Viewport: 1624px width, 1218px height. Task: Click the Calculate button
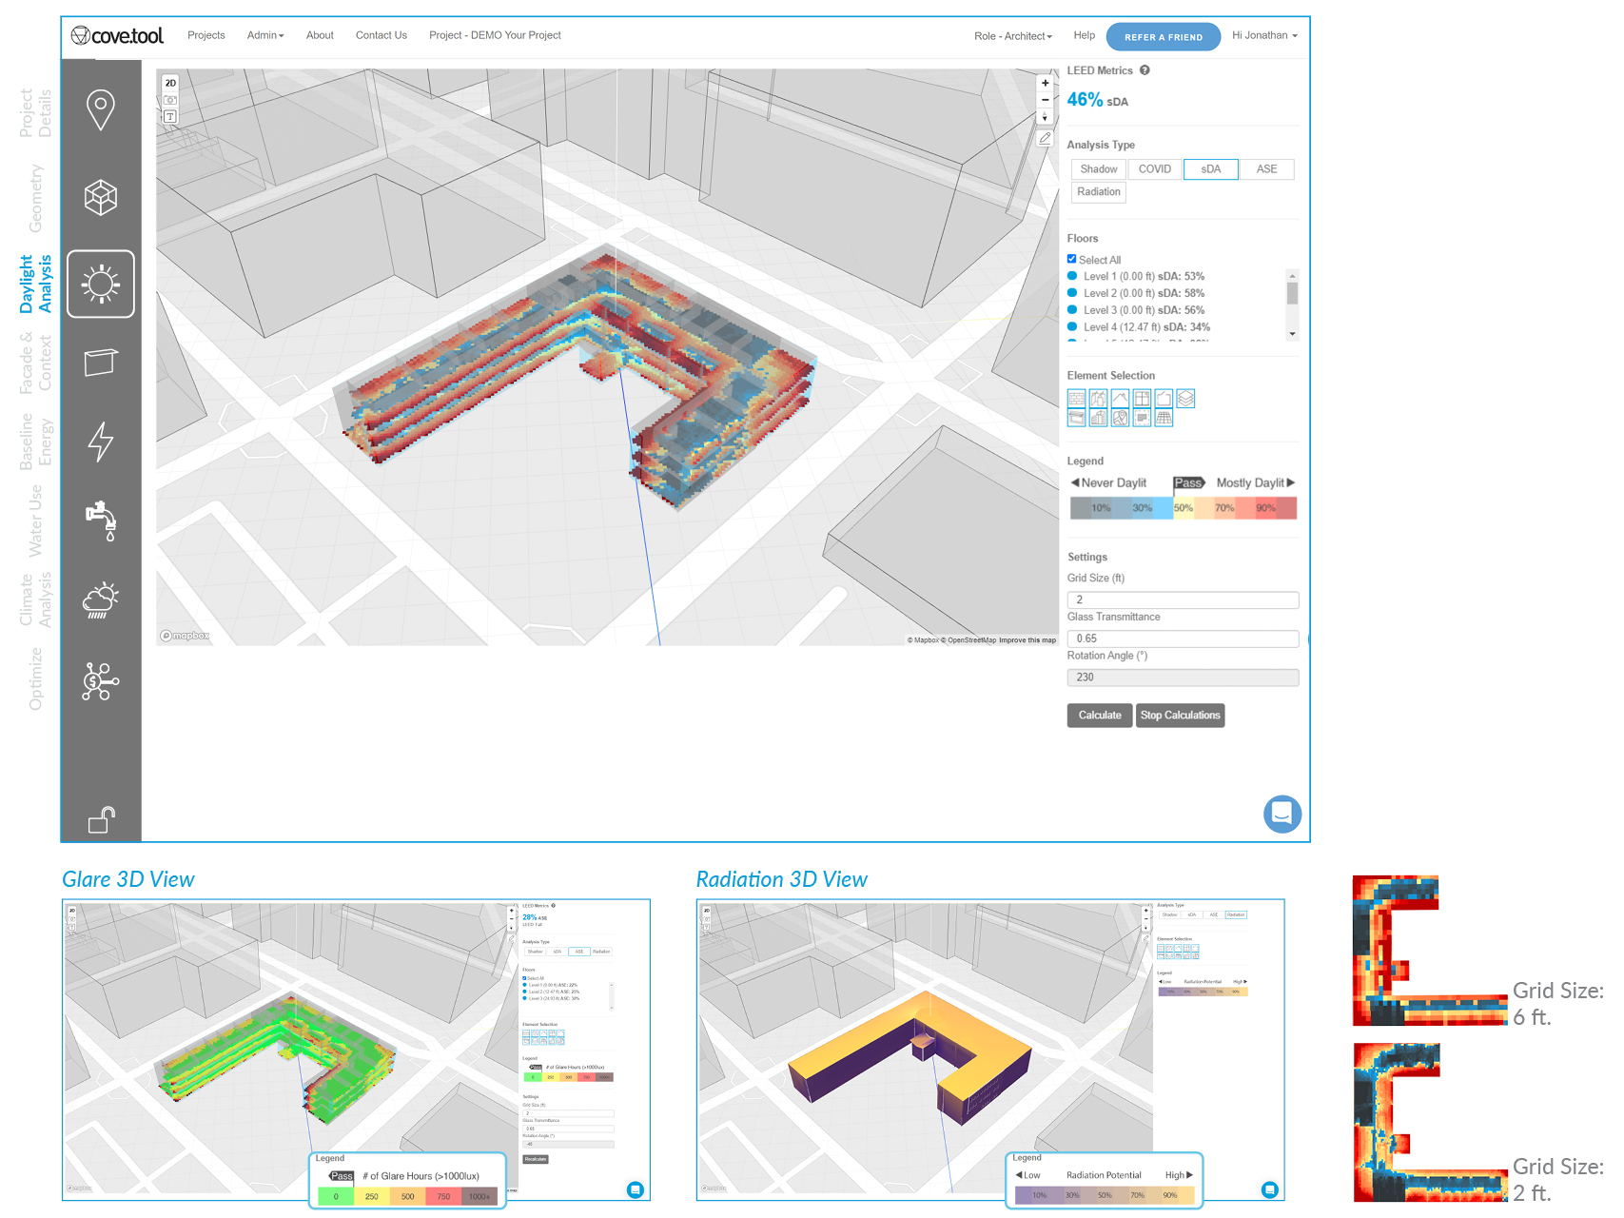(1099, 716)
